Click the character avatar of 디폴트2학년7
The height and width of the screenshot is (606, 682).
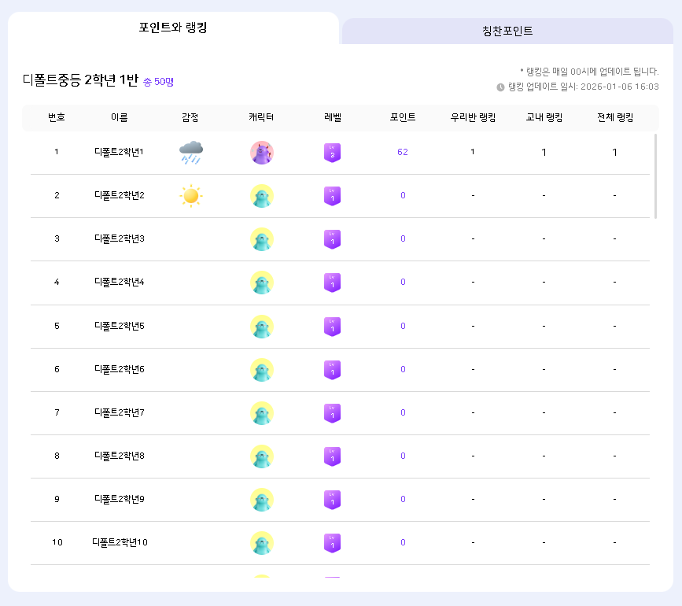pyautogui.click(x=261, y=412)
